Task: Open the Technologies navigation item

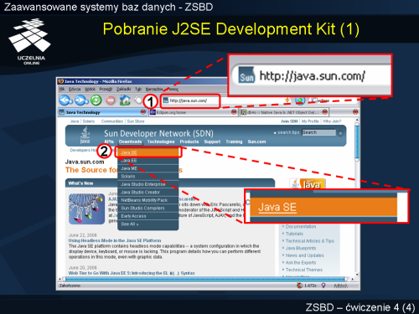Action: [x=161, y=142]
